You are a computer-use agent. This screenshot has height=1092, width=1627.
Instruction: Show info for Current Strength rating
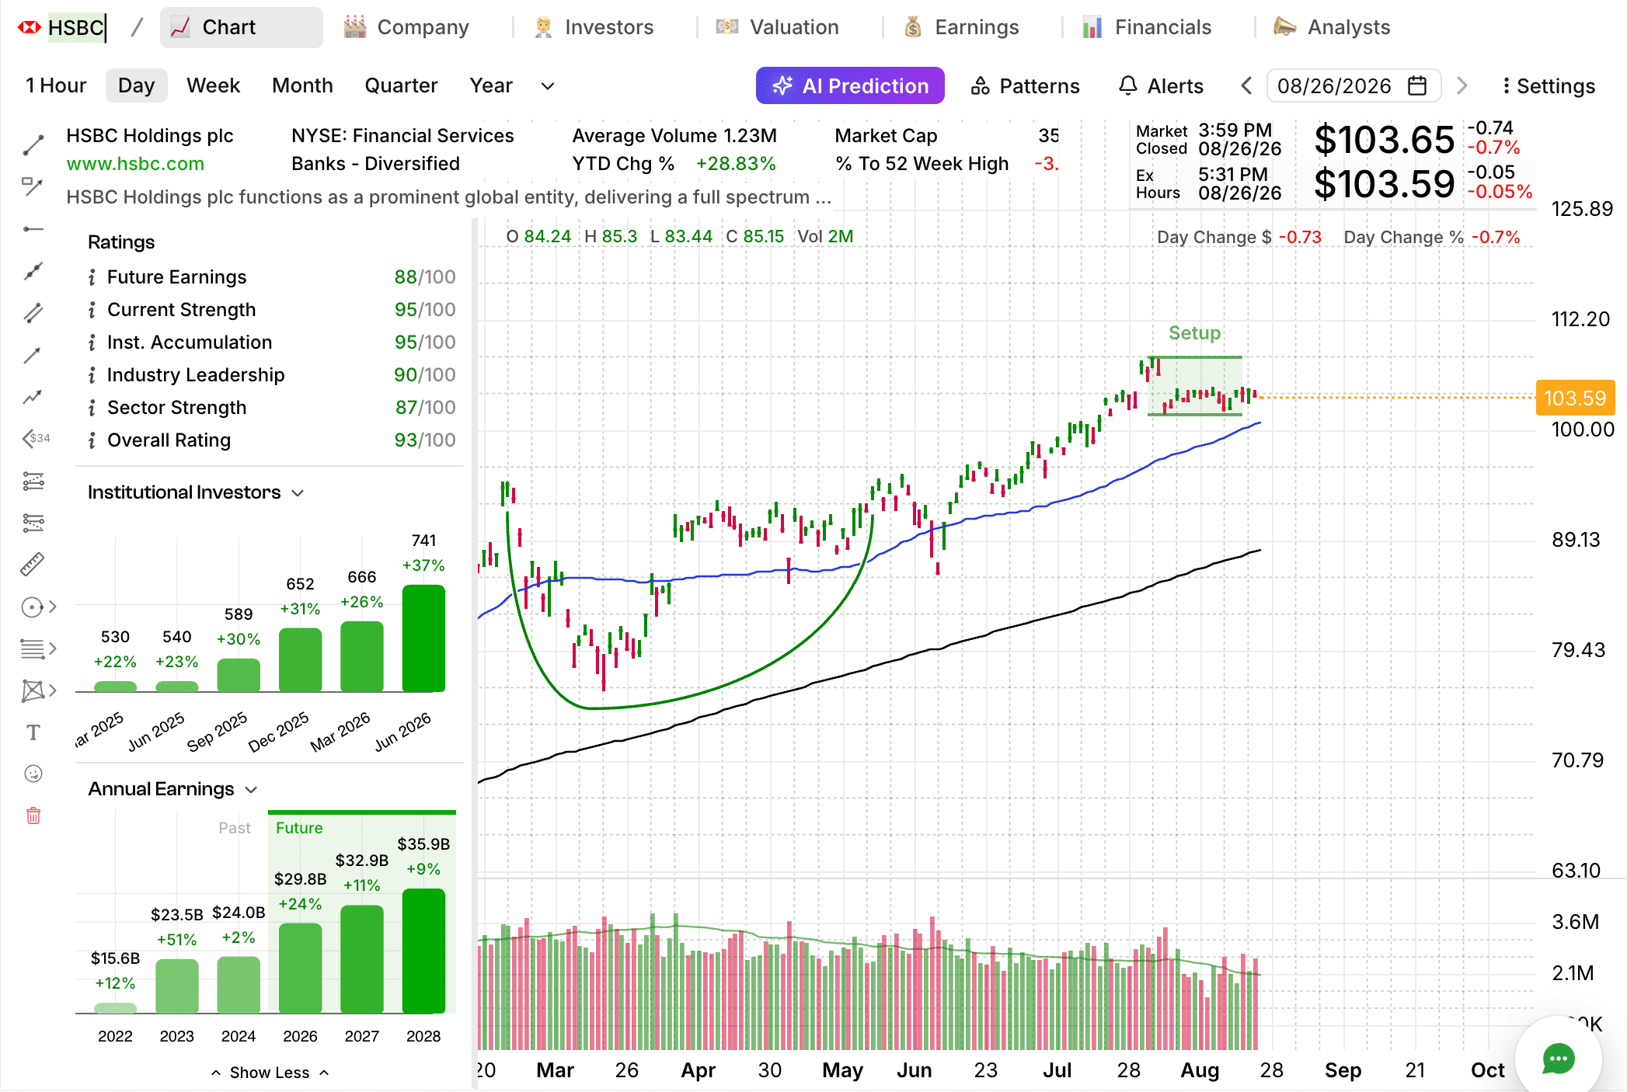(x=92, y=310)
